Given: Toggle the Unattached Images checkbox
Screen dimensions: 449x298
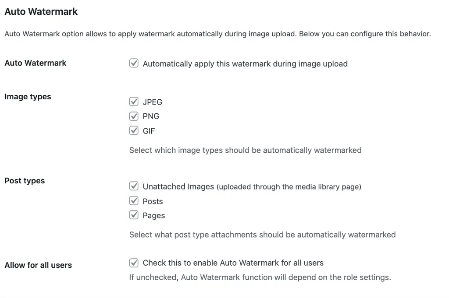Looking at the screenshot, I should [134, 186].
